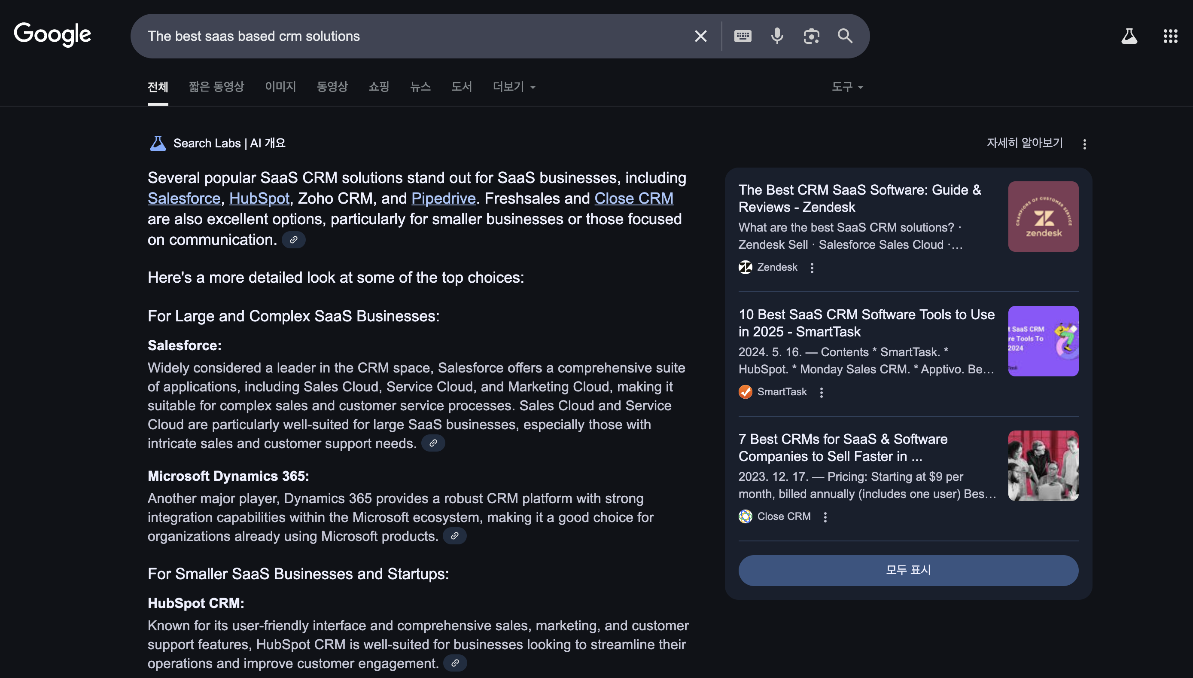This screenshot has width=1193, height=678.
Task: Submit search with the magnifier icon
Action: (845, 36)
